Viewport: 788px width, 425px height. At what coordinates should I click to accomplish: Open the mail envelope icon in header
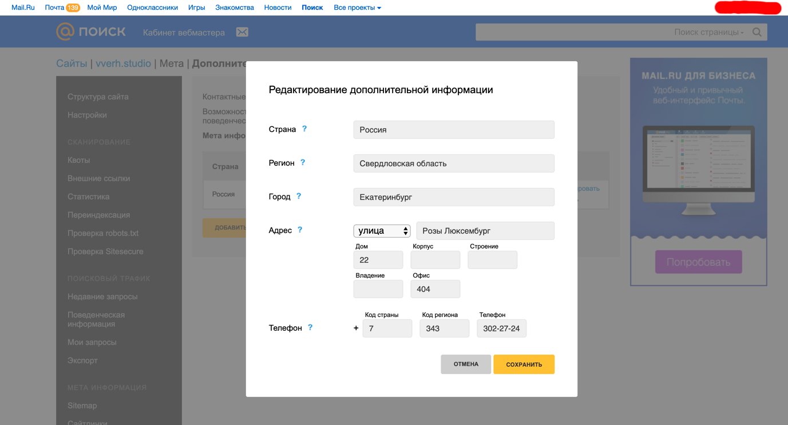click(242, 32)
